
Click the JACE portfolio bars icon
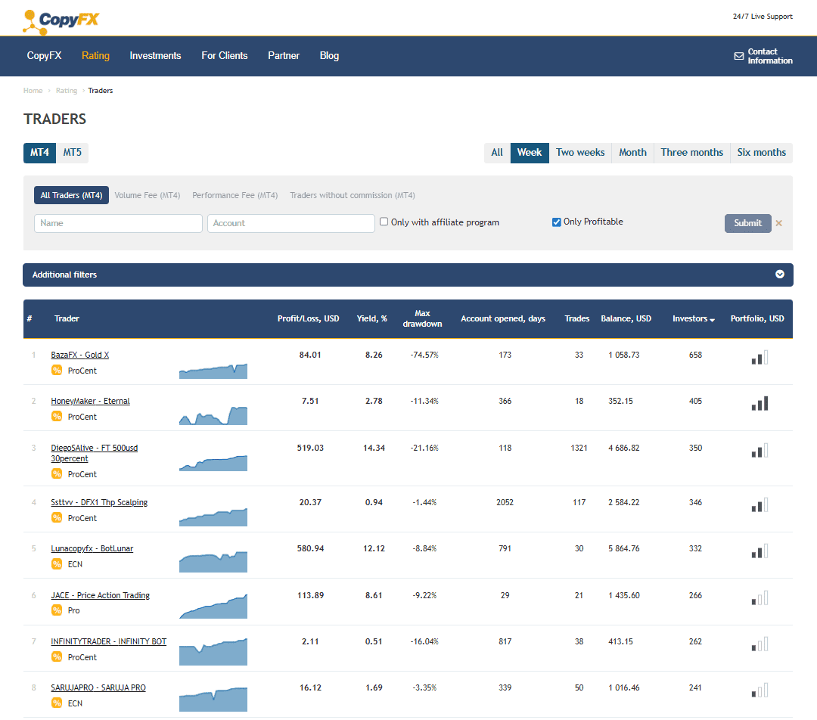pos(760,597)
